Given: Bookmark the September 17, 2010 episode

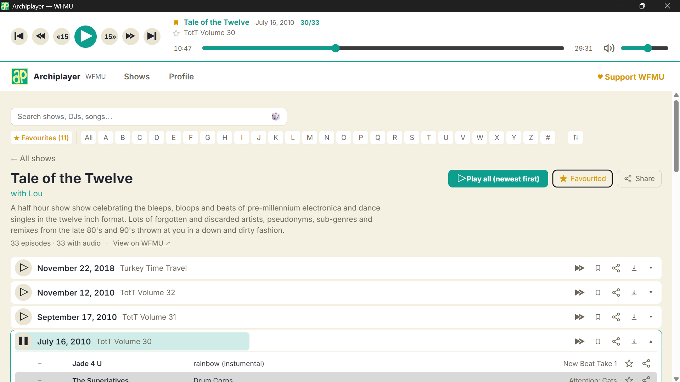Looking at the screenshot, I should [598, 317].
